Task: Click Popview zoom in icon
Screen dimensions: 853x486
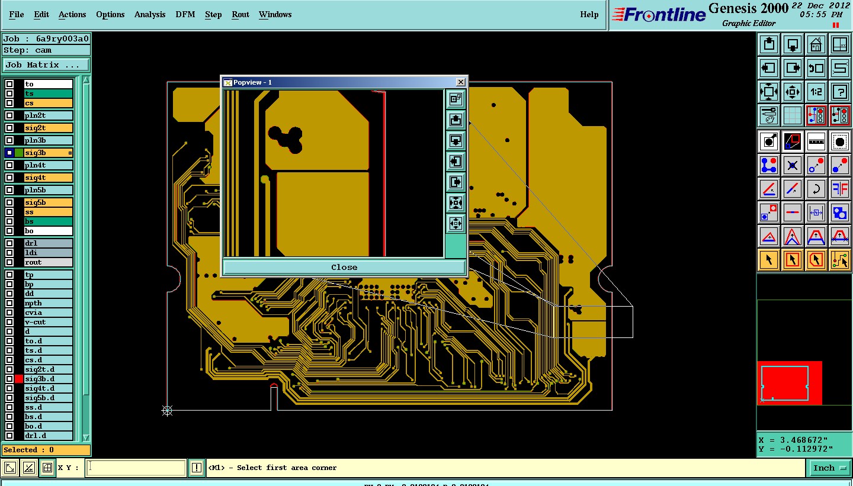Action: click(456, 202)
